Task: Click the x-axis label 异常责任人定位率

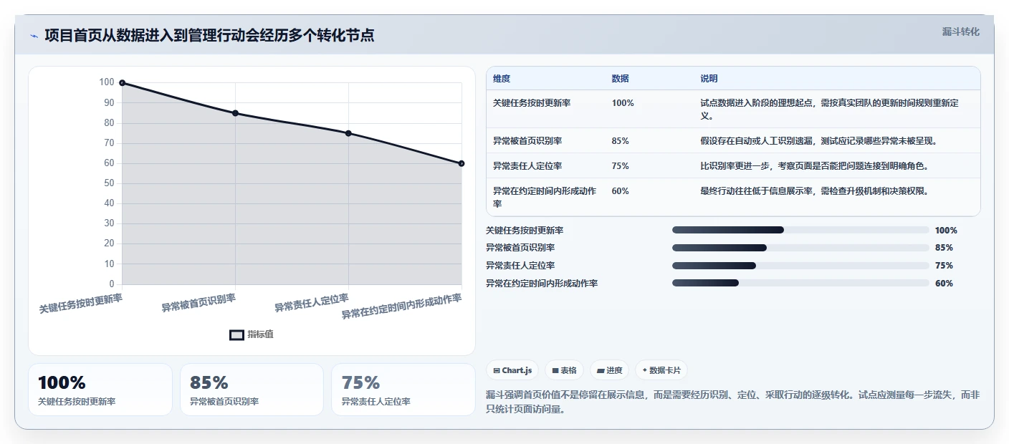Action: pos(312,303)
